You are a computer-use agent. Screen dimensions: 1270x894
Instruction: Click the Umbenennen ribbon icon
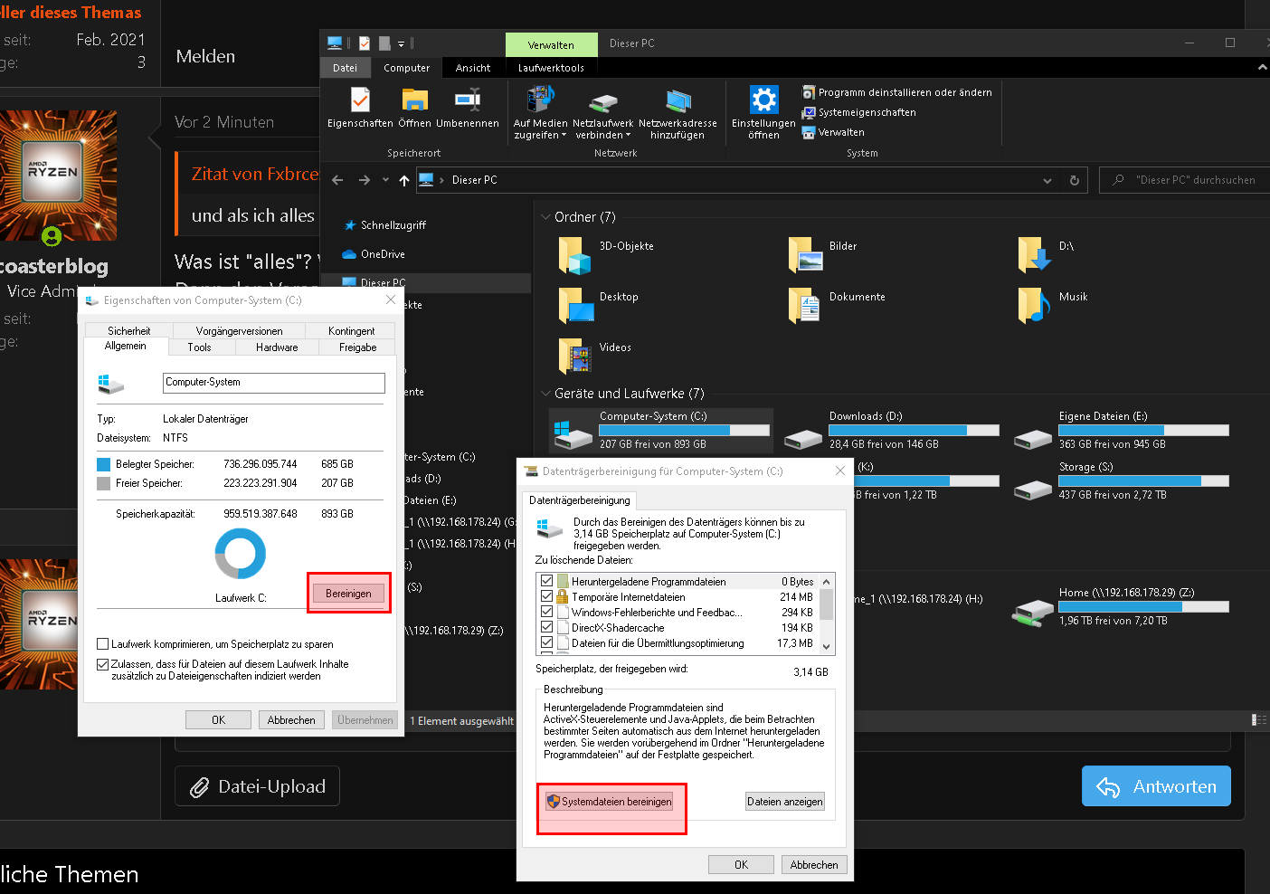[x=468, y=100]
